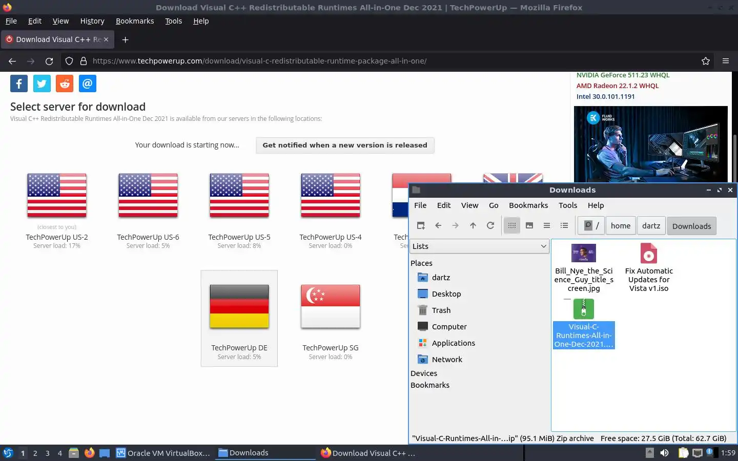
Task: Open Firefox tracking protection shield
Action: coord(69,61)
